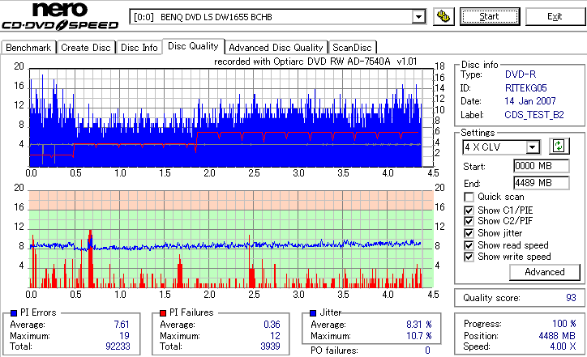Toggle the Show jitter checkbox

(469, 233)
